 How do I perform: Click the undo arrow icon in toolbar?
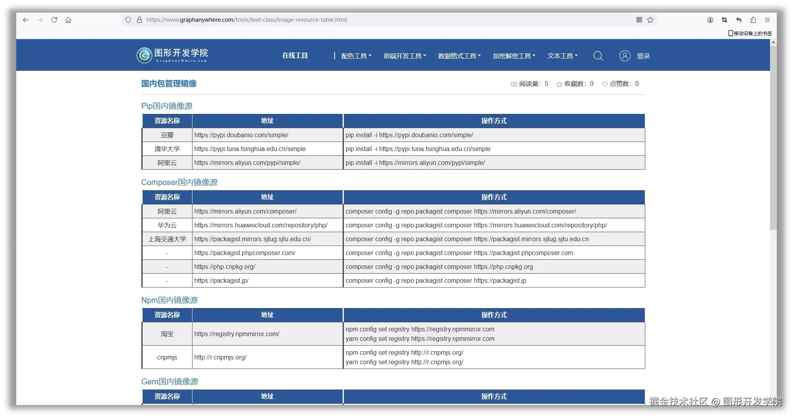pyautogui.click(x=738, y=20)
